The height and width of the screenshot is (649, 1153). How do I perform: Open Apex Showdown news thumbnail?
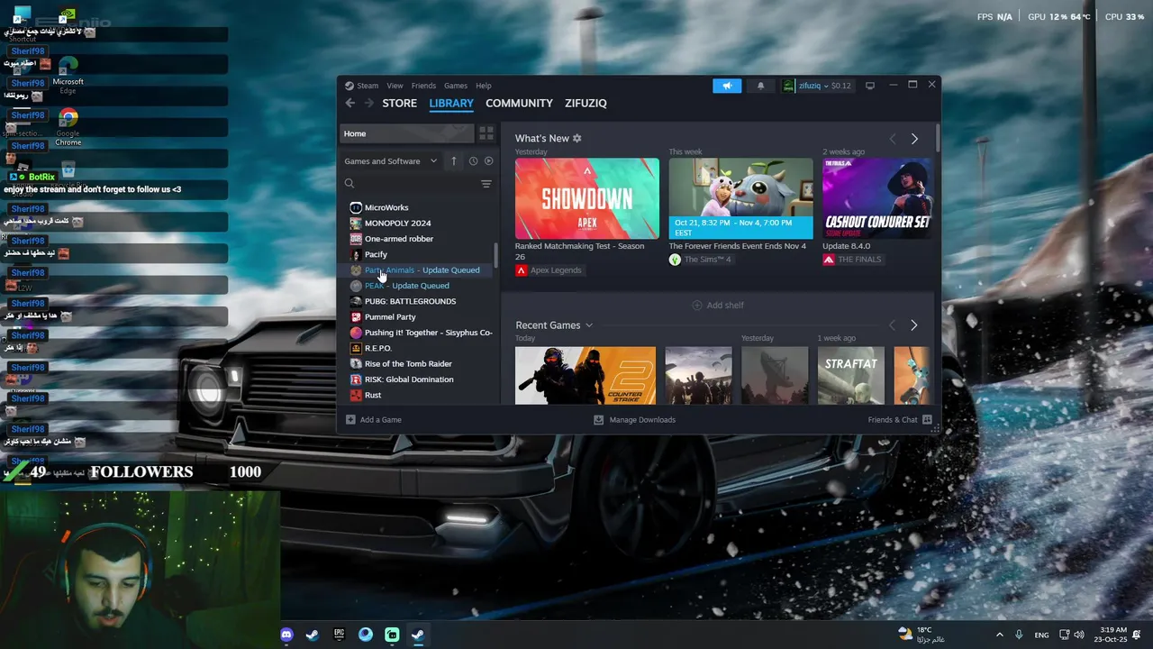point(587,198)
